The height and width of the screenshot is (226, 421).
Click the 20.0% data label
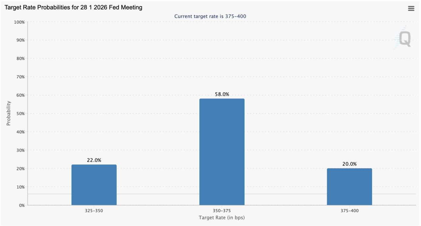pos(349,164)
